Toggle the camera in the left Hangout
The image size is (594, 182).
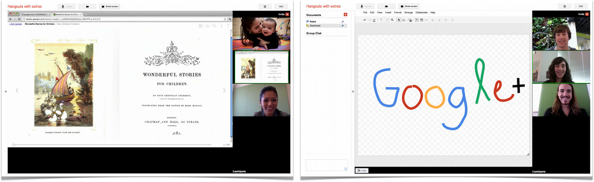click(88, 6)
